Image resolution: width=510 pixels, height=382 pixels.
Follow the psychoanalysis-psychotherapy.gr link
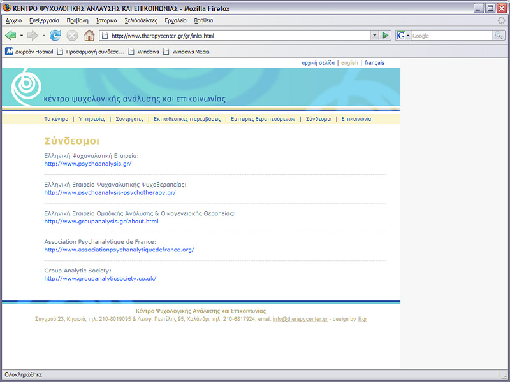110,193
